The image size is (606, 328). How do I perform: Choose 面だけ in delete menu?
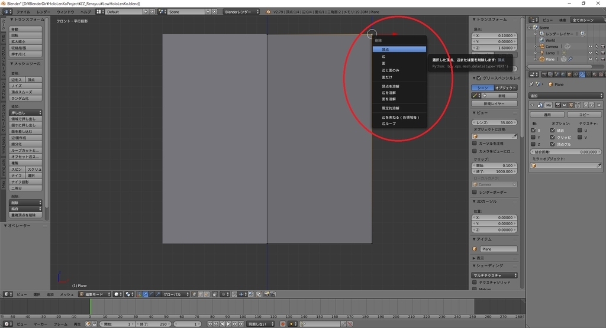coord(399,77)
